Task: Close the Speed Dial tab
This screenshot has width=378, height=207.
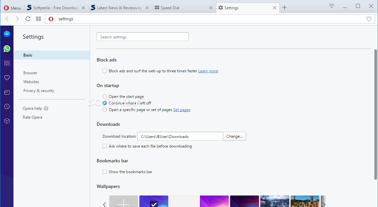Action: [x=211, y=8]
